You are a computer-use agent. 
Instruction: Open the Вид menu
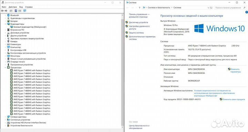(21, 7)
